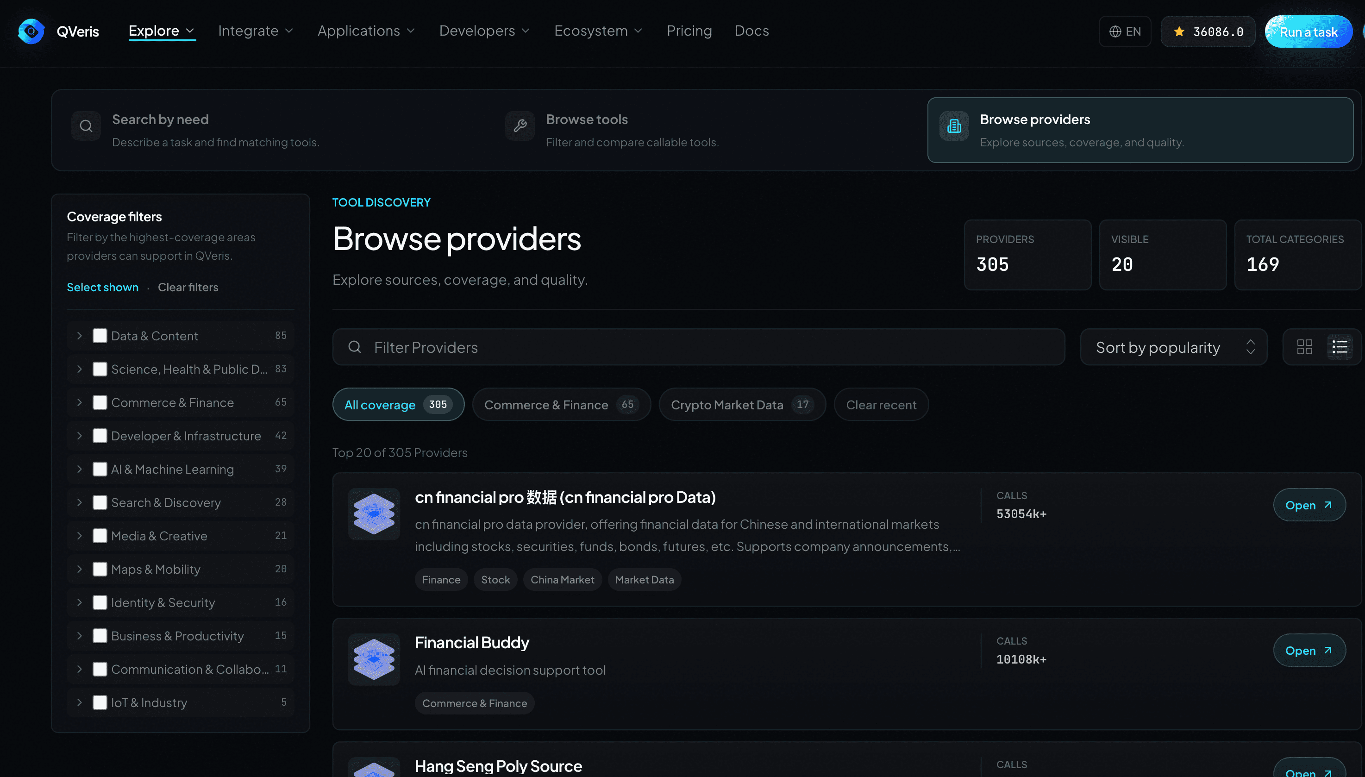Viewport: 1365px width, 777px height.
Task: Click the Run a task button
Action: point(1309,31)
